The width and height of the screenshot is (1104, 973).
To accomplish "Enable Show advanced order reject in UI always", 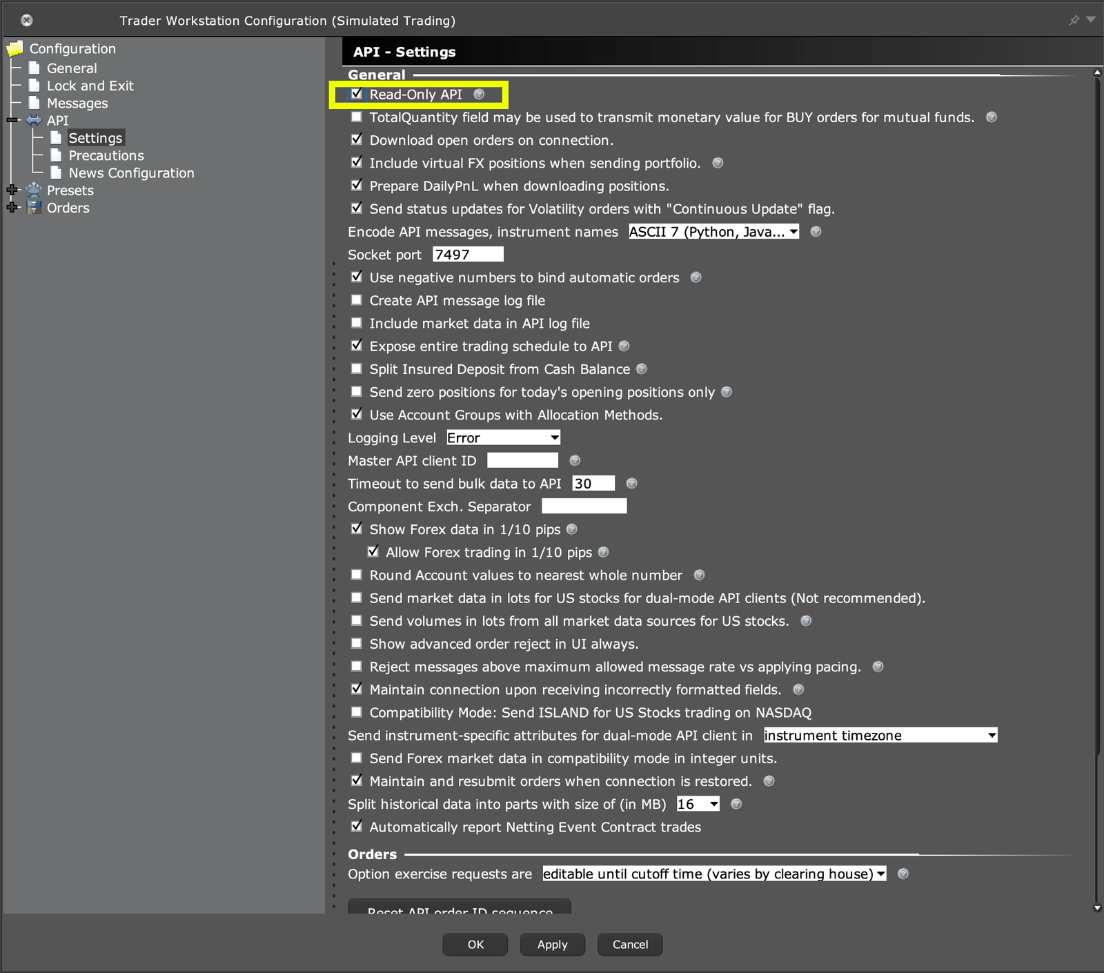I will click(357, 643).
